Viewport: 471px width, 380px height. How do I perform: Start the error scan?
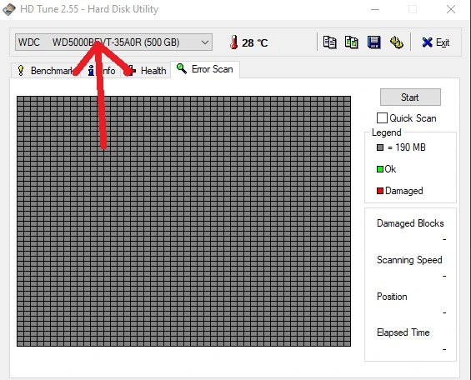point(410,97)
